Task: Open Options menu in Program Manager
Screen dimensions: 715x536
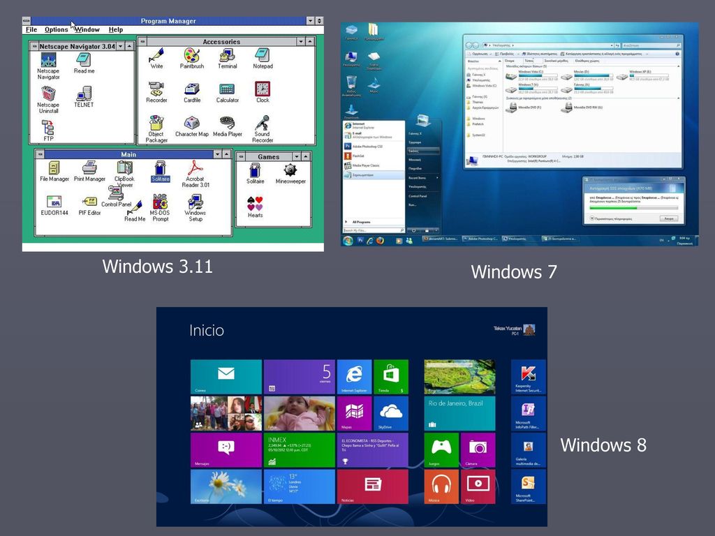Action: [x=56, y=29]
